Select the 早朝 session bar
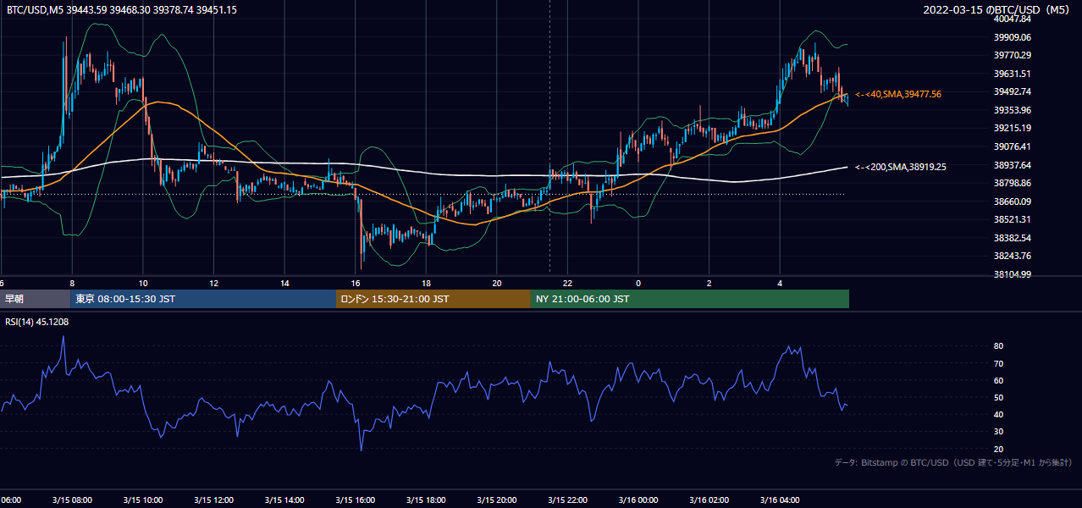 click(36, 299)
